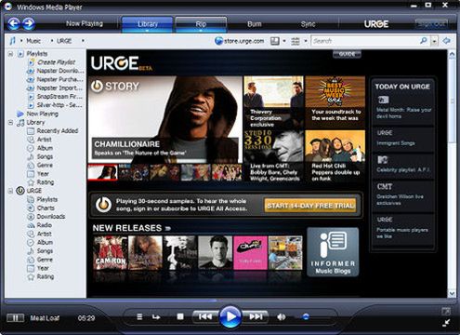Collapse the Playlists tree node
The width and height of the screenshot is (460, 335).
coord(10,54)
